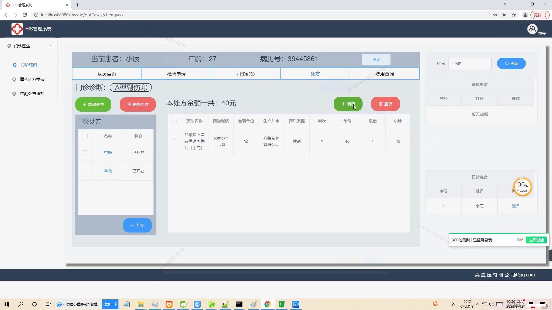Click the 95% network speed indicator circle
This screenshot has height=310, width=552.
522,187
